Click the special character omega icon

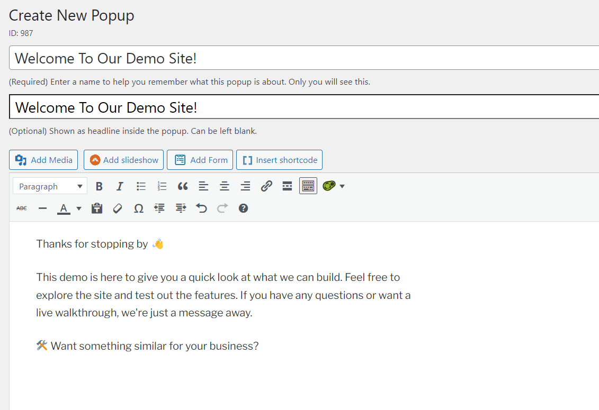coord(139,208)
